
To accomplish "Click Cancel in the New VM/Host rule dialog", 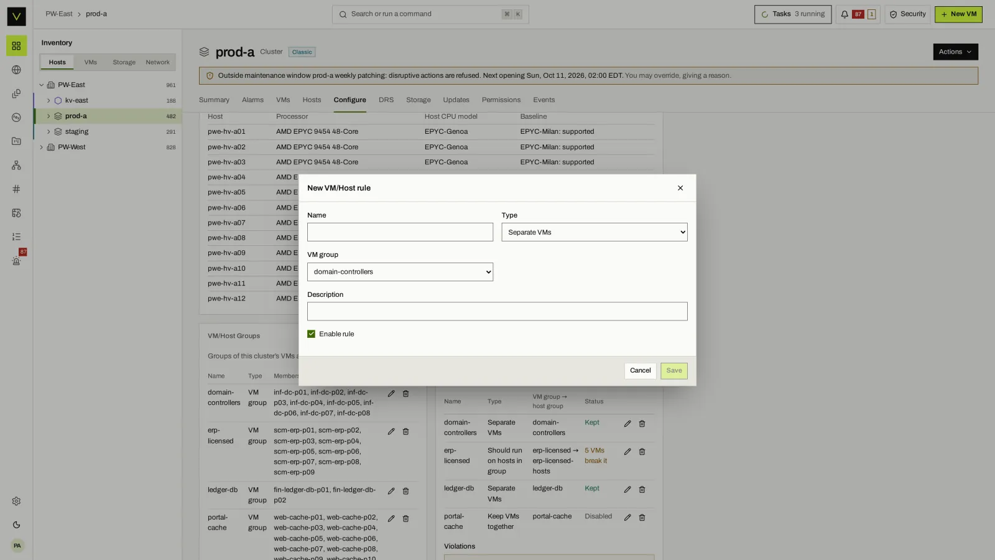I will click(x=640, y=371).
